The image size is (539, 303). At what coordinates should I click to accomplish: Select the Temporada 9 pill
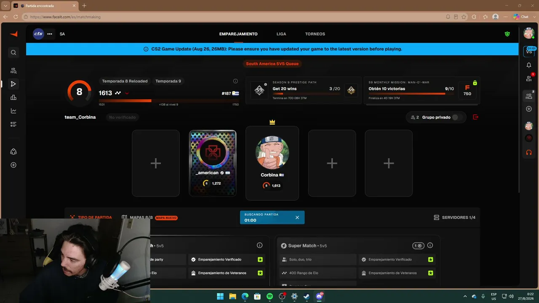168,81
